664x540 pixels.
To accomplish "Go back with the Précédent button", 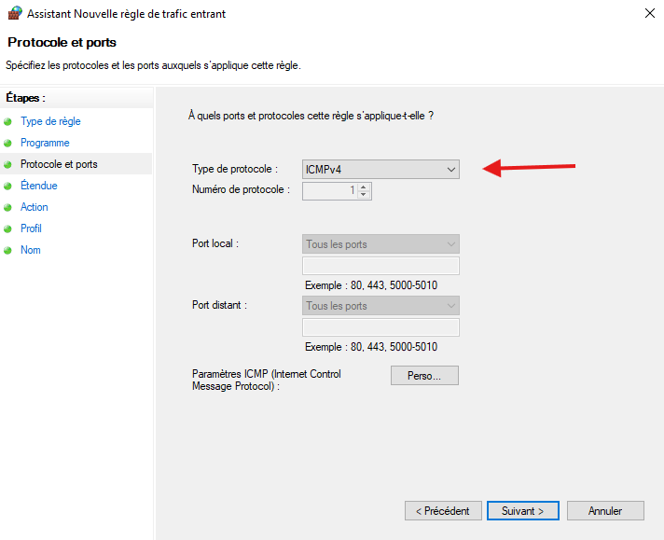I will [x=443, y=511].
